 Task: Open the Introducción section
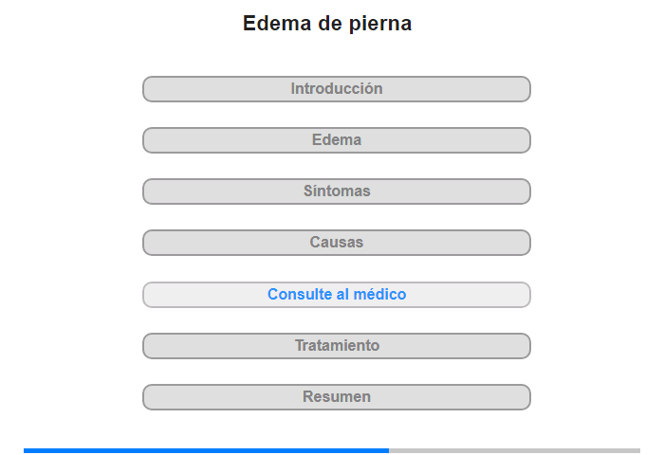click(x=337, y=89)
